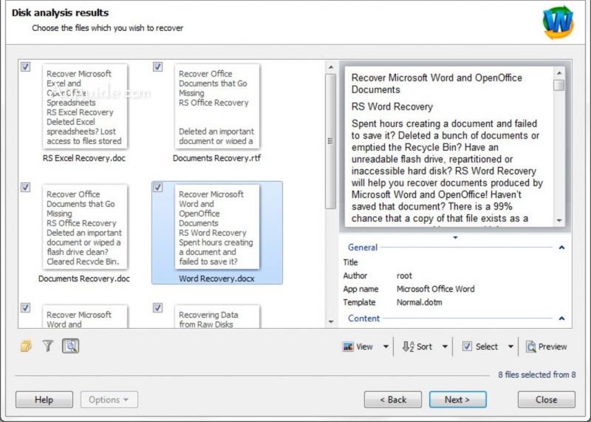This screenshot has height=422, width=591.
Task: Click the Sort button label
Action: pyautogui.click(x=424, y=347)
